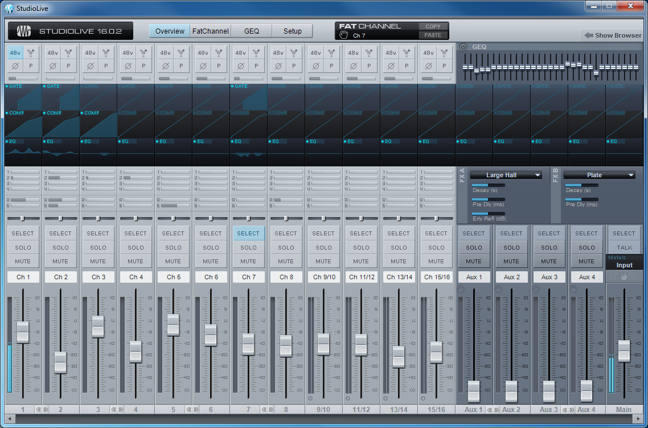Click the Aux 4 fader handle
Screen dimensions: 648x428
click(587, 391)
